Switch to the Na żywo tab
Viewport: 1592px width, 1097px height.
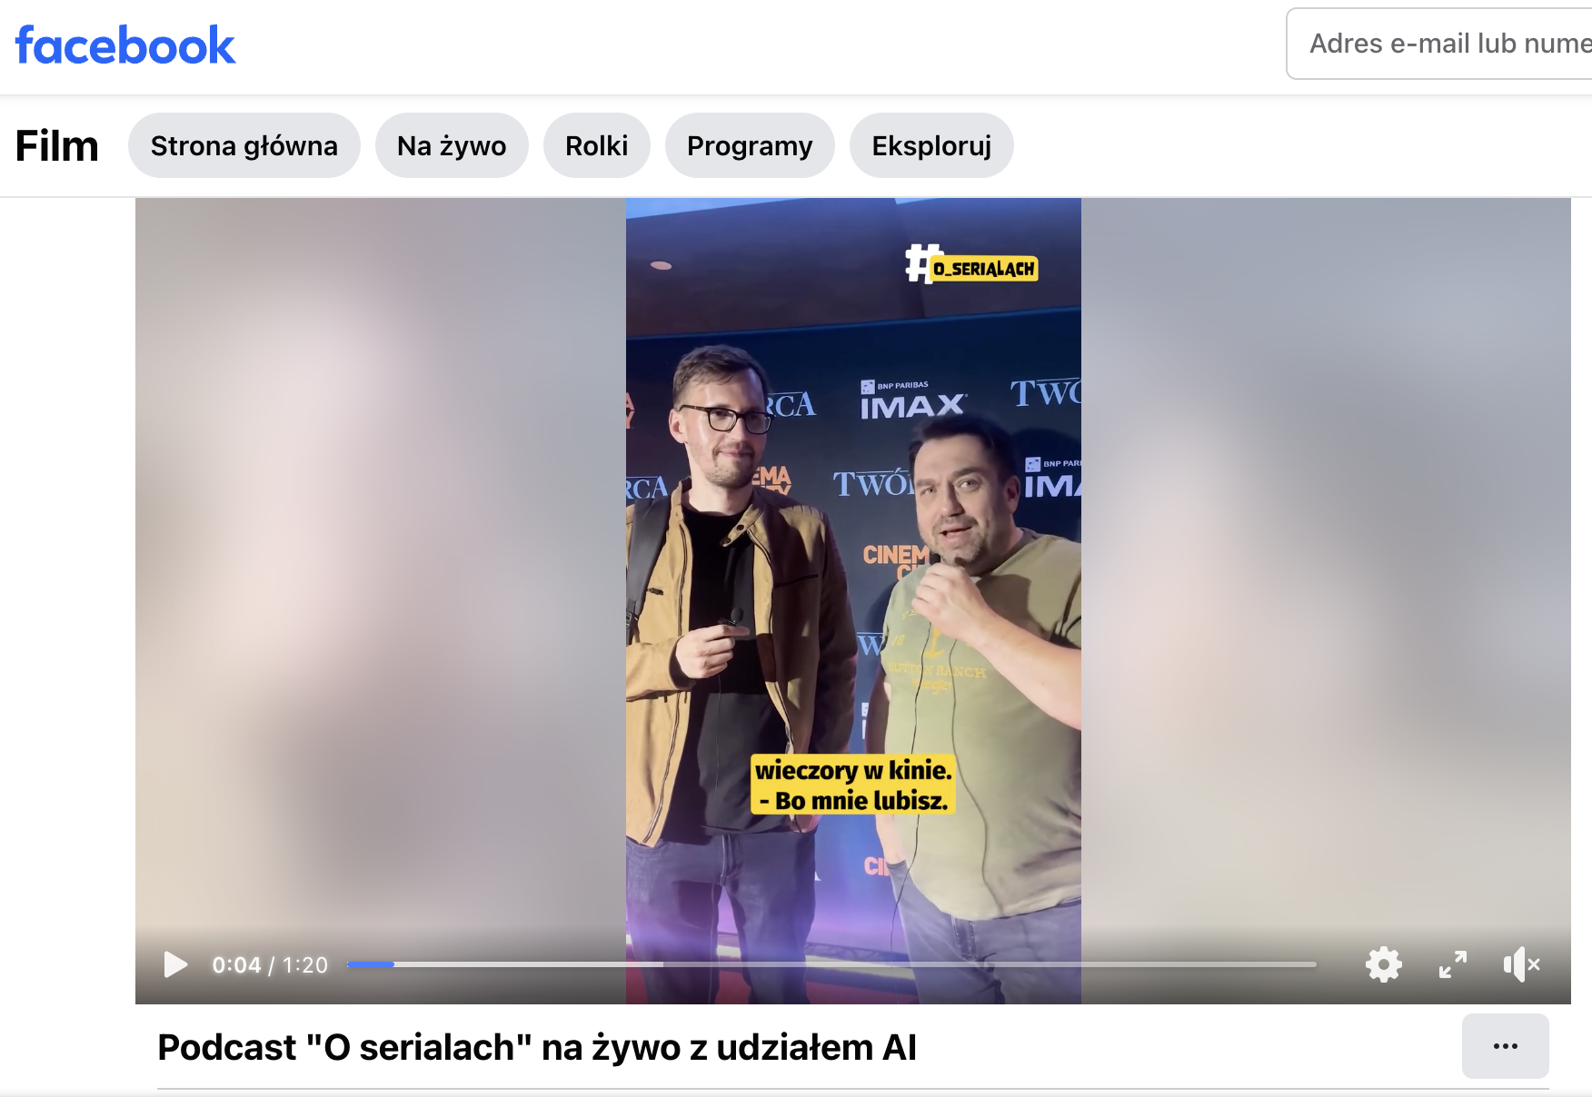(452, 145)
